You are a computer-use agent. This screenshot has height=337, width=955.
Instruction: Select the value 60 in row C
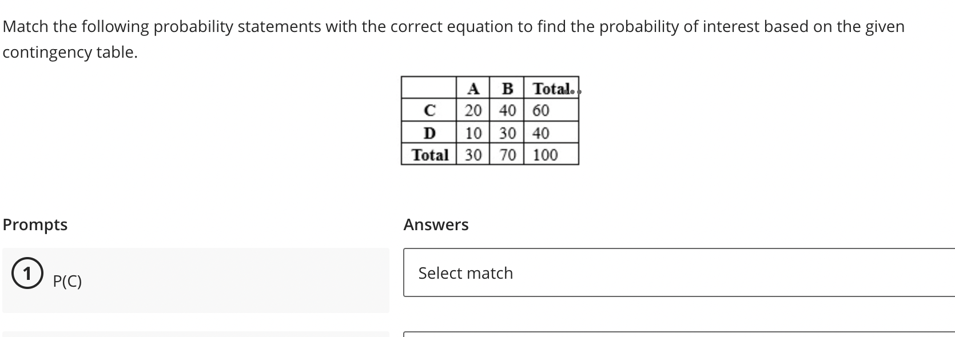click(542, 110)
